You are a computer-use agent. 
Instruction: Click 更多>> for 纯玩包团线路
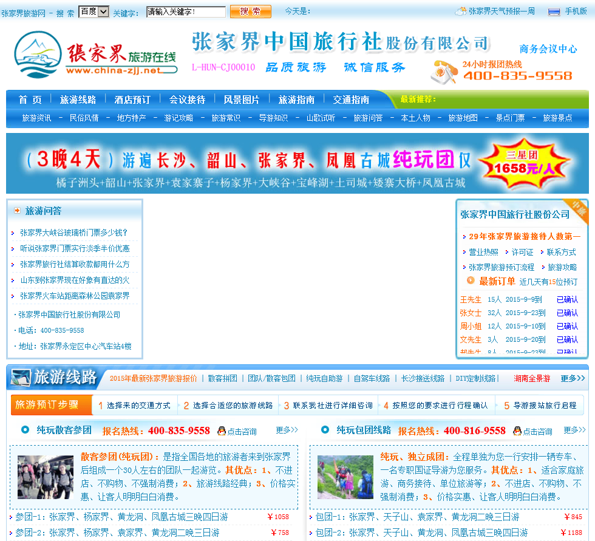click(x=575, y=430)
